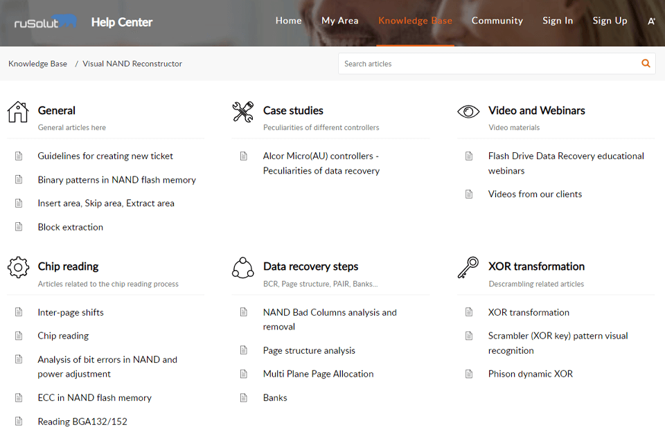
Task: Click document icon beside Reading BGA132/152
Action: pyautogui.click(x=19, y=422)
